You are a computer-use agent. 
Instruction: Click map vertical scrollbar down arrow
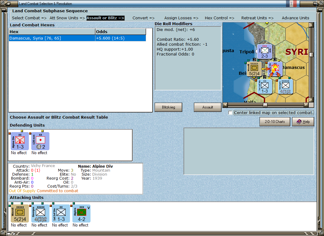[x=311, y=100]
